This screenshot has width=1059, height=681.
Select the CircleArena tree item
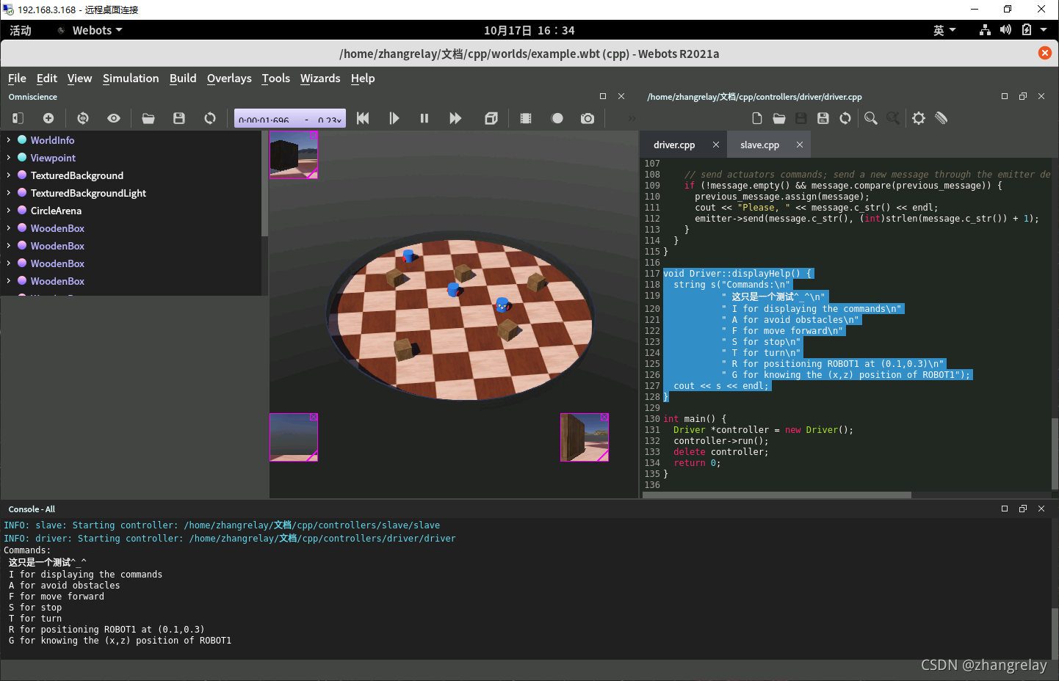click(56, 211)
